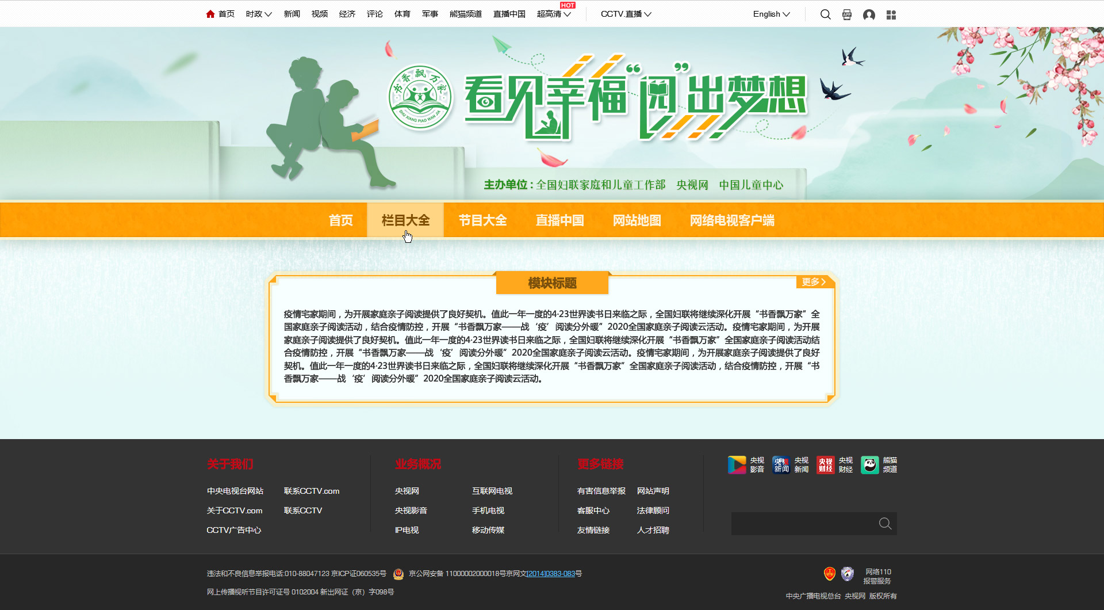This screenshot has width=1104, height=610.
Task: Click the 模块标题 heading banner
Action: coord(552,283)
